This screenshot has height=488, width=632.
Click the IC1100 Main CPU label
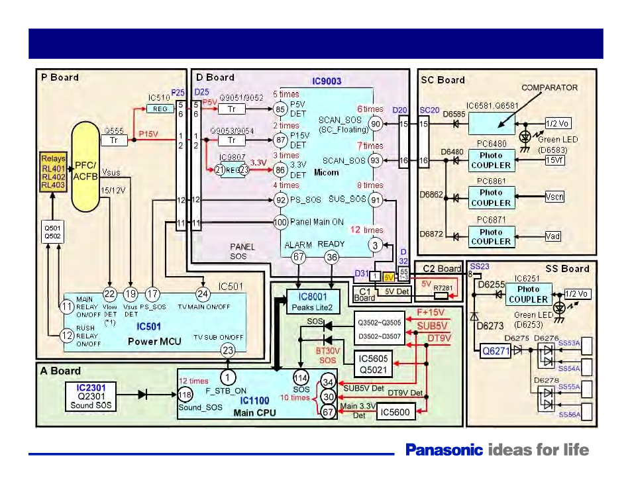255,406
